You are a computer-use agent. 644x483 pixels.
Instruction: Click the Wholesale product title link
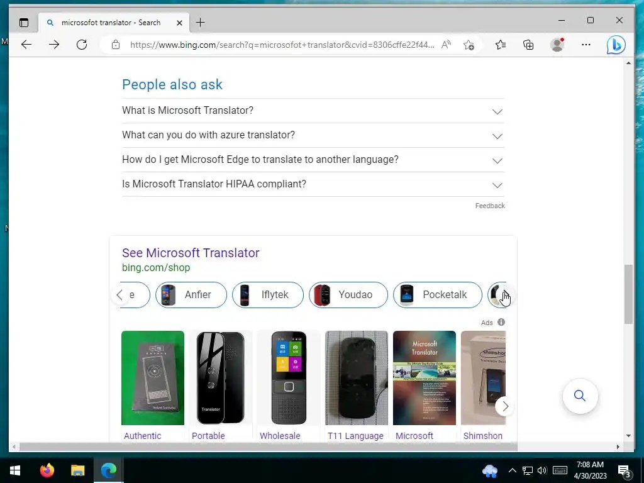coord(280,436)
